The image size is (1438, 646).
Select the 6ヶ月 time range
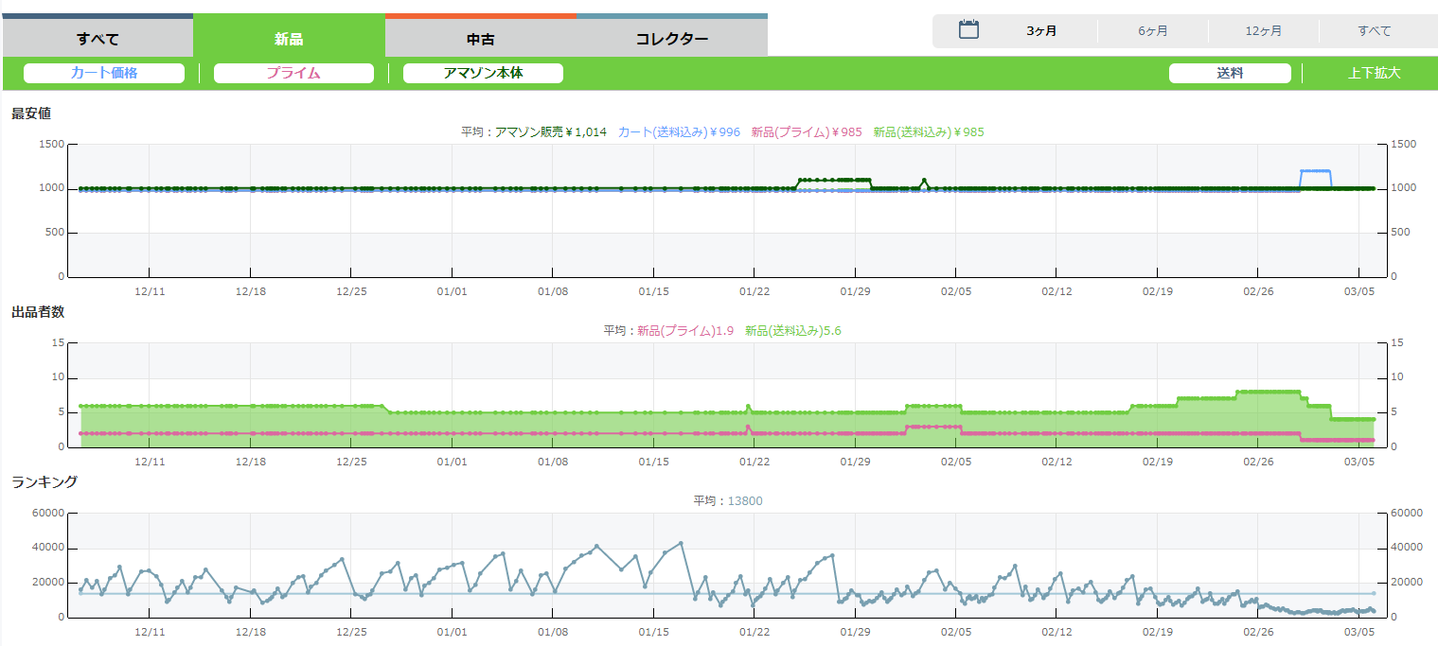tap(1153, 31)
